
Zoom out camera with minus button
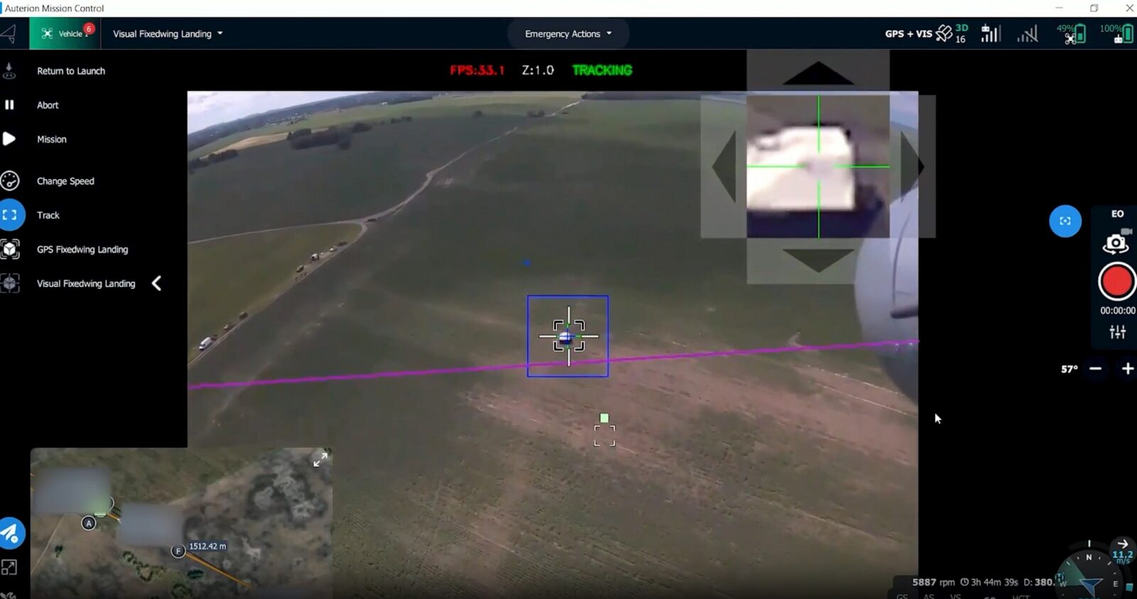pos(1095,368)
